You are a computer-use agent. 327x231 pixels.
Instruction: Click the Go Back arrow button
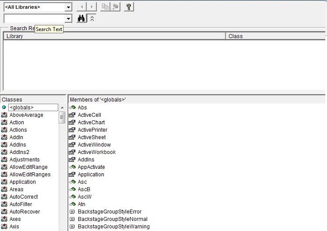[x=82, y=7]
